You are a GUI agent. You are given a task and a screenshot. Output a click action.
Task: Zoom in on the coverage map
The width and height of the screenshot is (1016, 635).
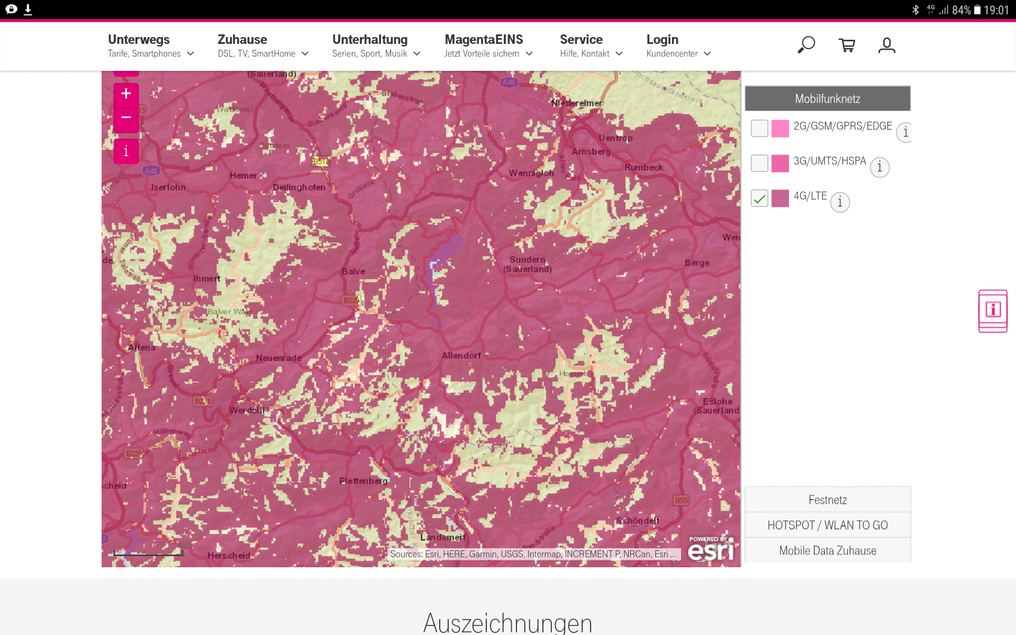pos(126,94)
